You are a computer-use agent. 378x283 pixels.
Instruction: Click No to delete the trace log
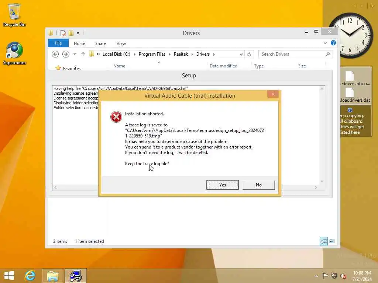click(x=259, y=185)
